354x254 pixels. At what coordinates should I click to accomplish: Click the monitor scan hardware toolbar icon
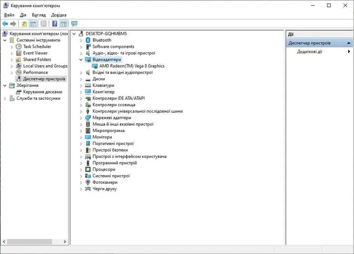(74, 24)
